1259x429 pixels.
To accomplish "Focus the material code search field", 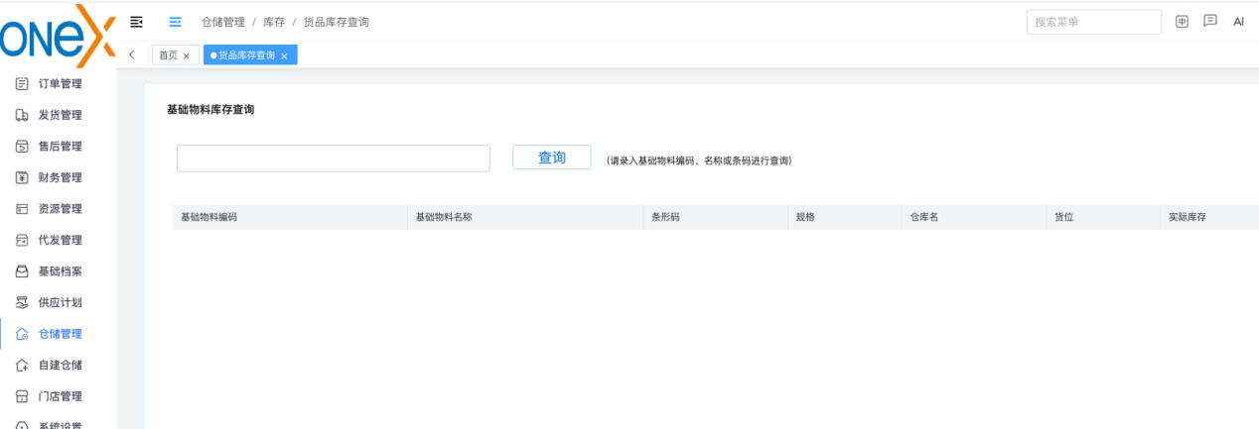I will click(x=334, y=159).
